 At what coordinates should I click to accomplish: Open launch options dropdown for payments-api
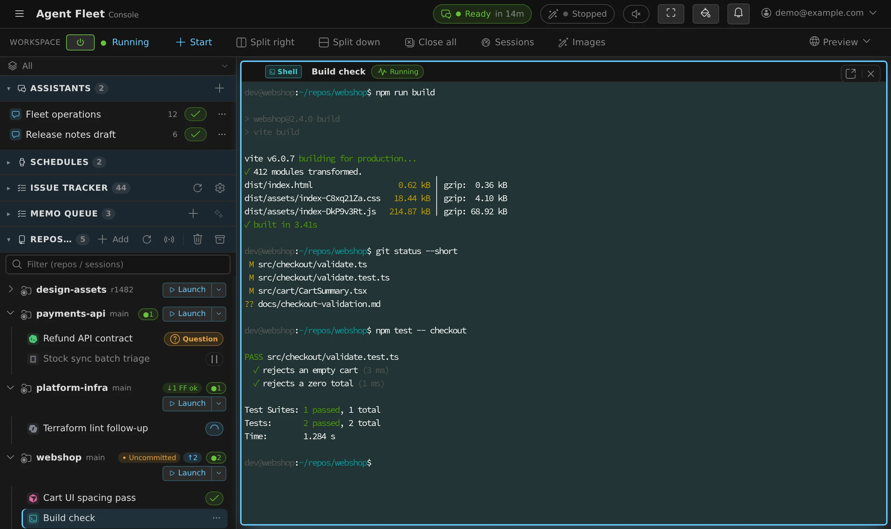(x=219, y=314)
